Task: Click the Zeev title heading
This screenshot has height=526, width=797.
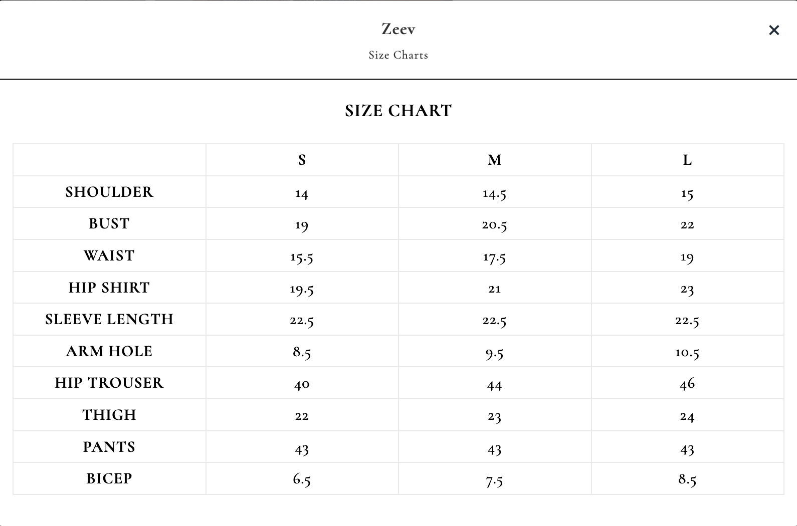Action: (x=398, y=29)
